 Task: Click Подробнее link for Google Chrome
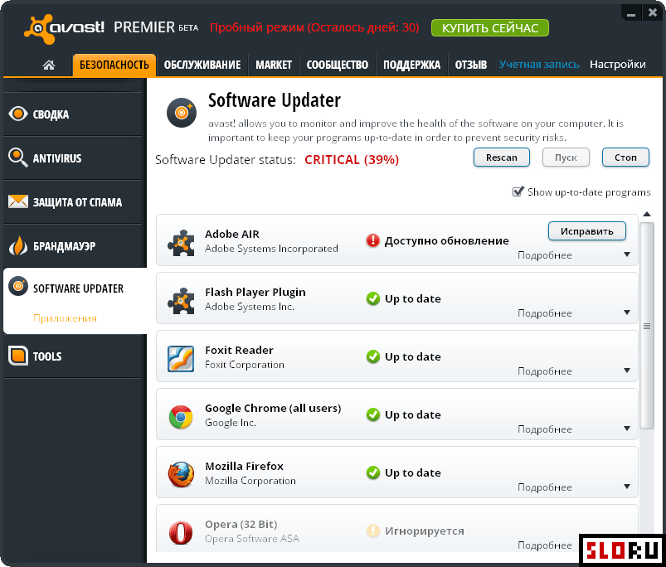click(x=545, y=429)
